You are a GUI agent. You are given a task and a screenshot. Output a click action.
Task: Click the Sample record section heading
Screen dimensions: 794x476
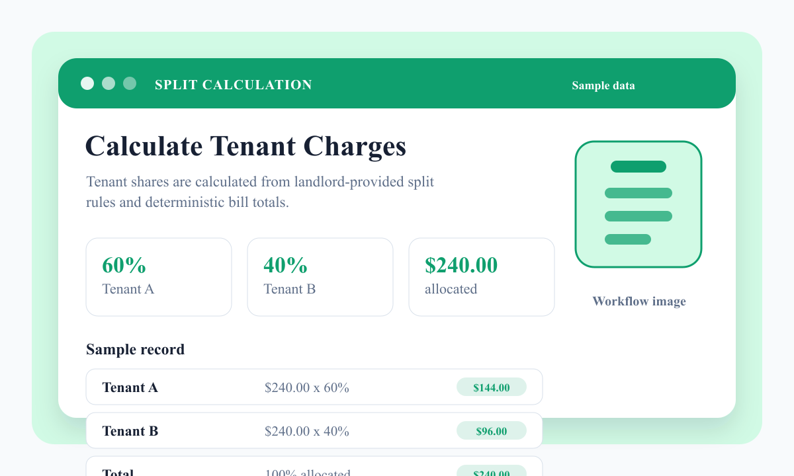tap(135, 349)
